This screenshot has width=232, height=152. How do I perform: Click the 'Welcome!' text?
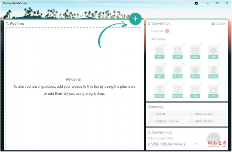73,79
